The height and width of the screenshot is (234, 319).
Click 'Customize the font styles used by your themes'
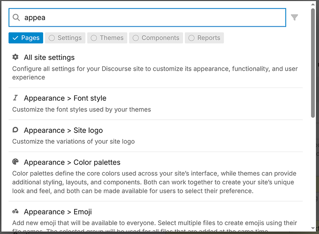point(82,110)
